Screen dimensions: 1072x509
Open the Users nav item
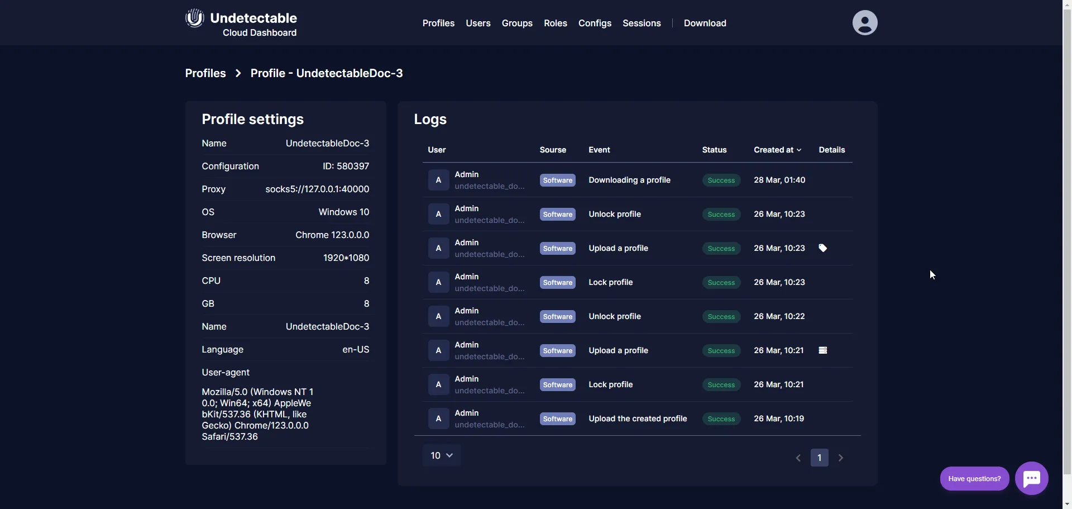(x=478, y=23)
